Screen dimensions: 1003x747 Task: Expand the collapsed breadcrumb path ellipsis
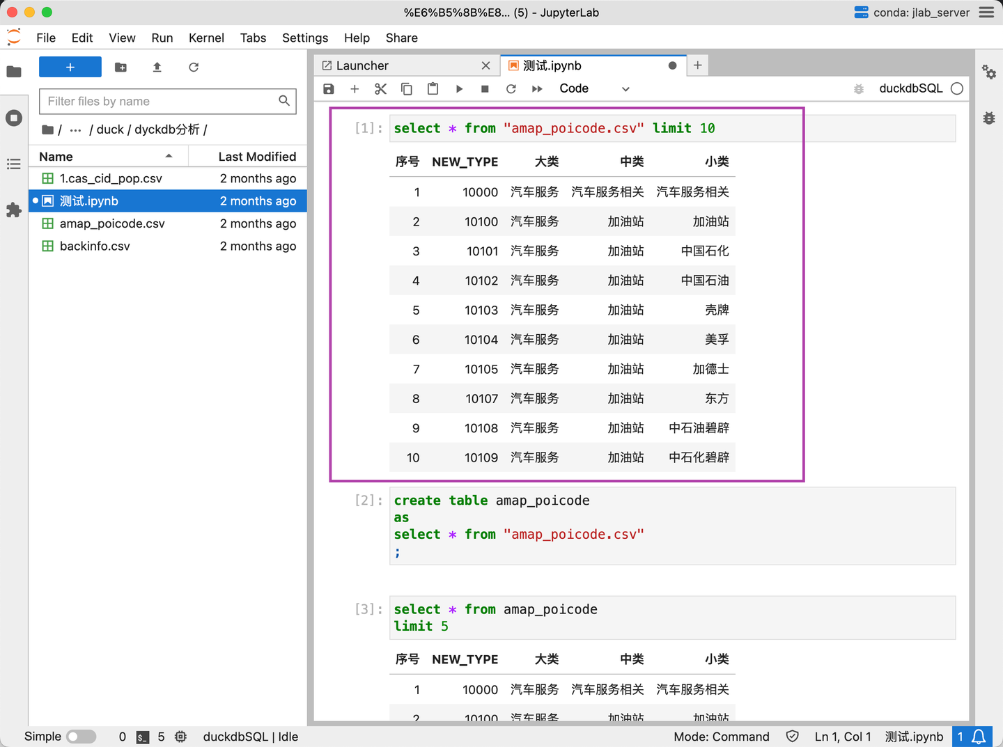pos(75,129)
